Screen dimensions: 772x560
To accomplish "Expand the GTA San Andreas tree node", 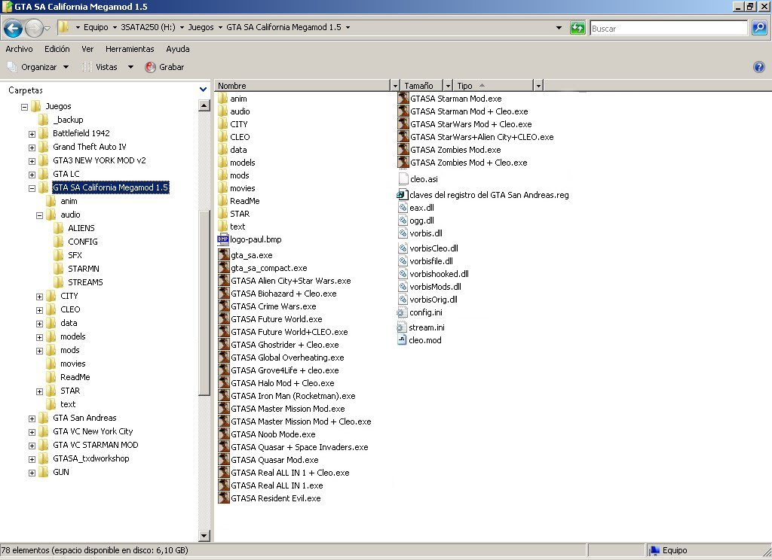I will pyautogui.click(x=32, y=418).
